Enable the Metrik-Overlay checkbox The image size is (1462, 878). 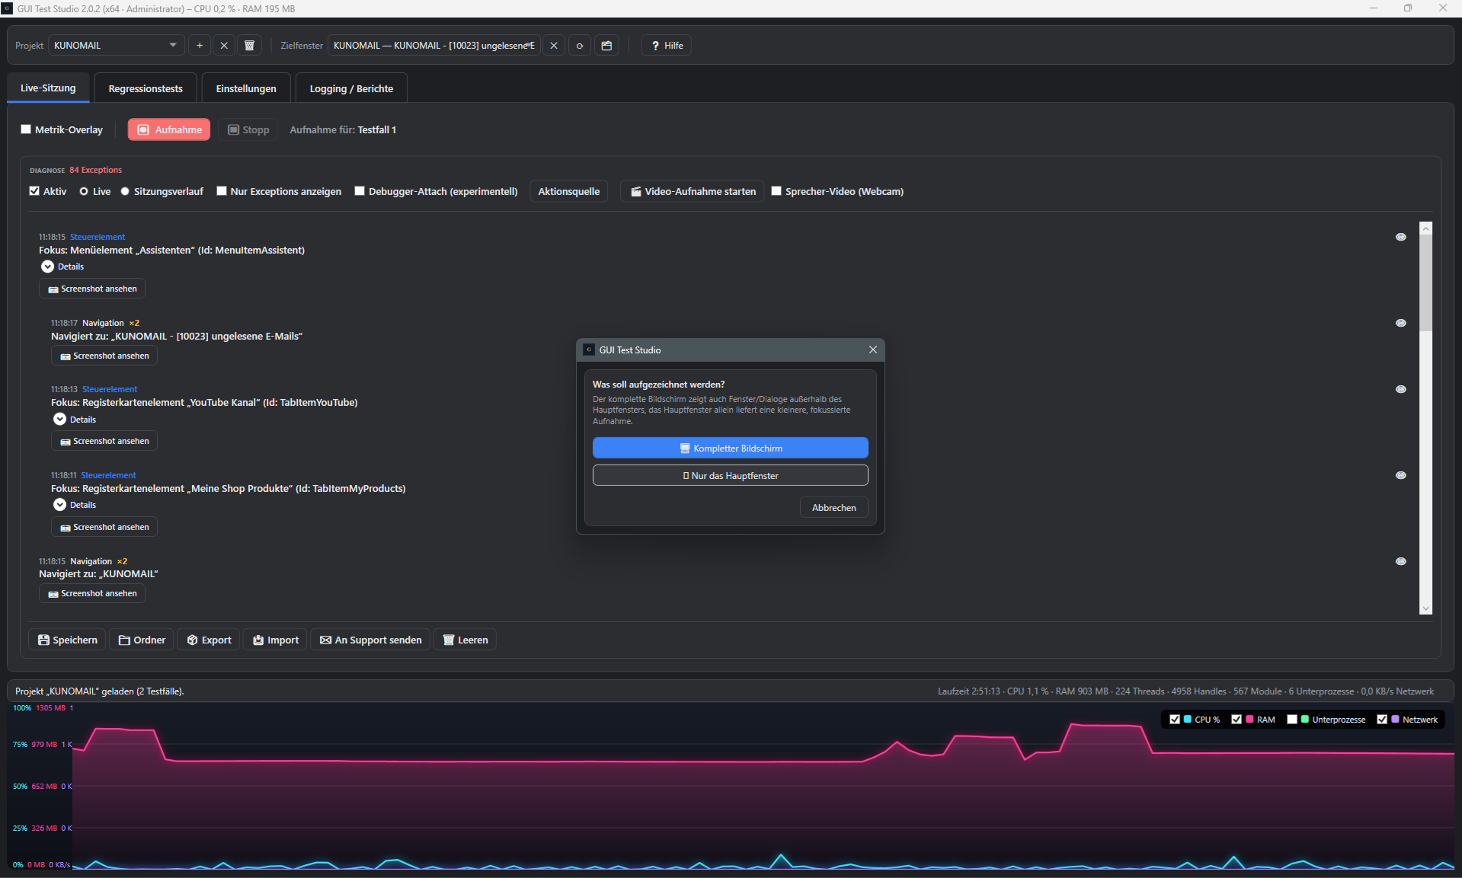click(x=26, y=129)
